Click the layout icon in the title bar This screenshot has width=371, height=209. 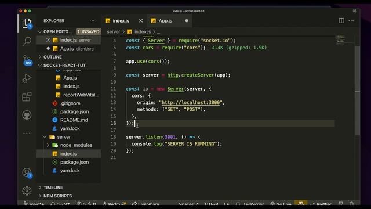(354, 11)
